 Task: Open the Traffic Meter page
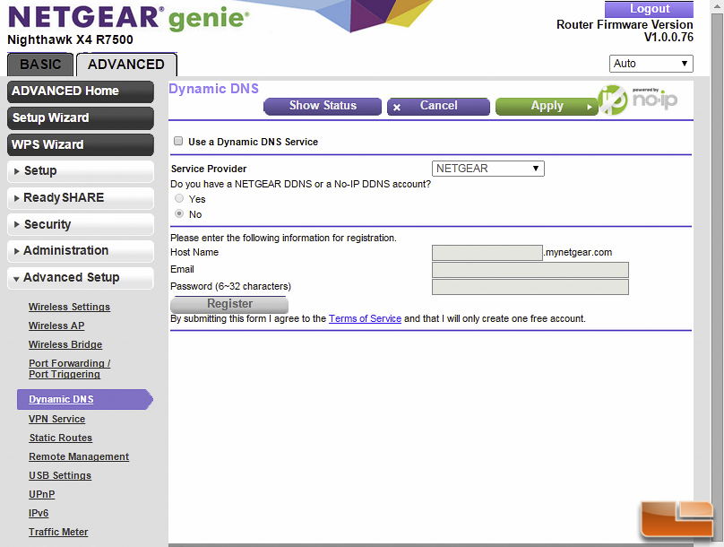(58, 533)
